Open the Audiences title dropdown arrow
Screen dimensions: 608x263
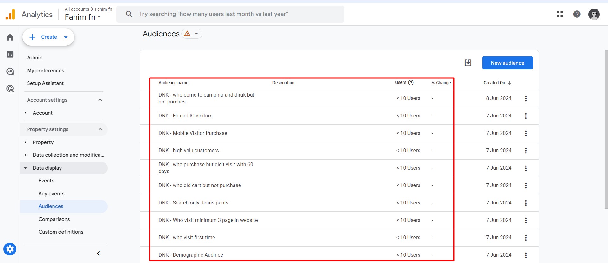tap(196, 34)
